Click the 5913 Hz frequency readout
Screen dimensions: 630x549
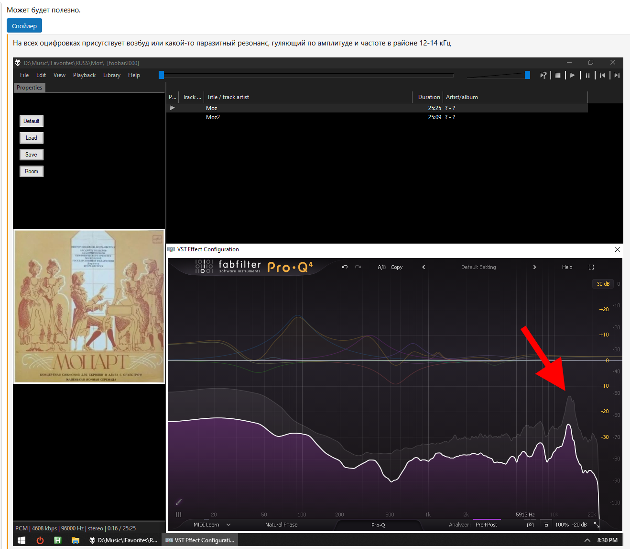tap(525, 515)
